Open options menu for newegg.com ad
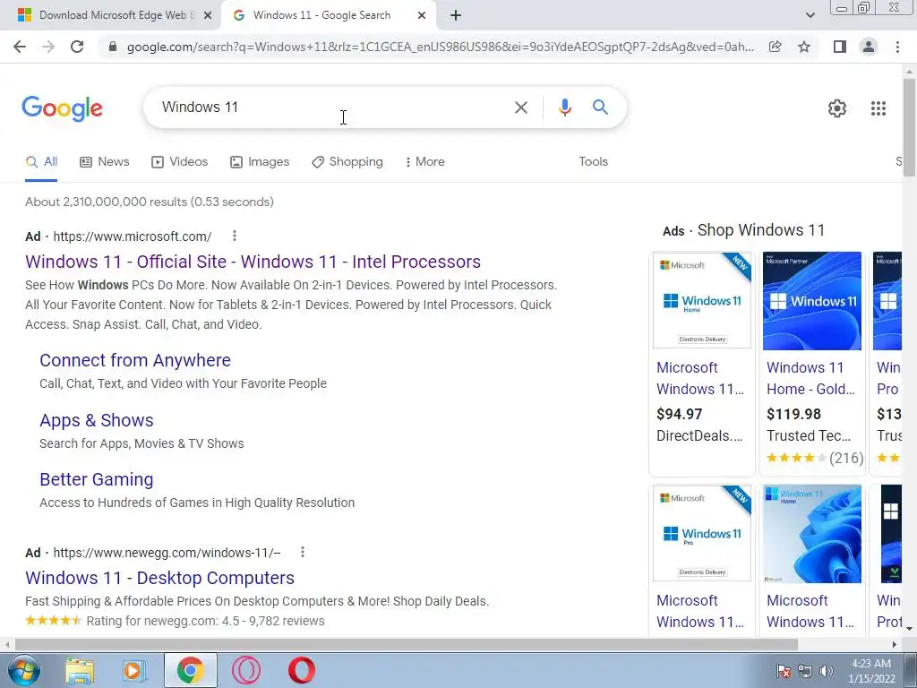Image resolution: width=917 pixels, height=688 pixels. pos(303,552)
